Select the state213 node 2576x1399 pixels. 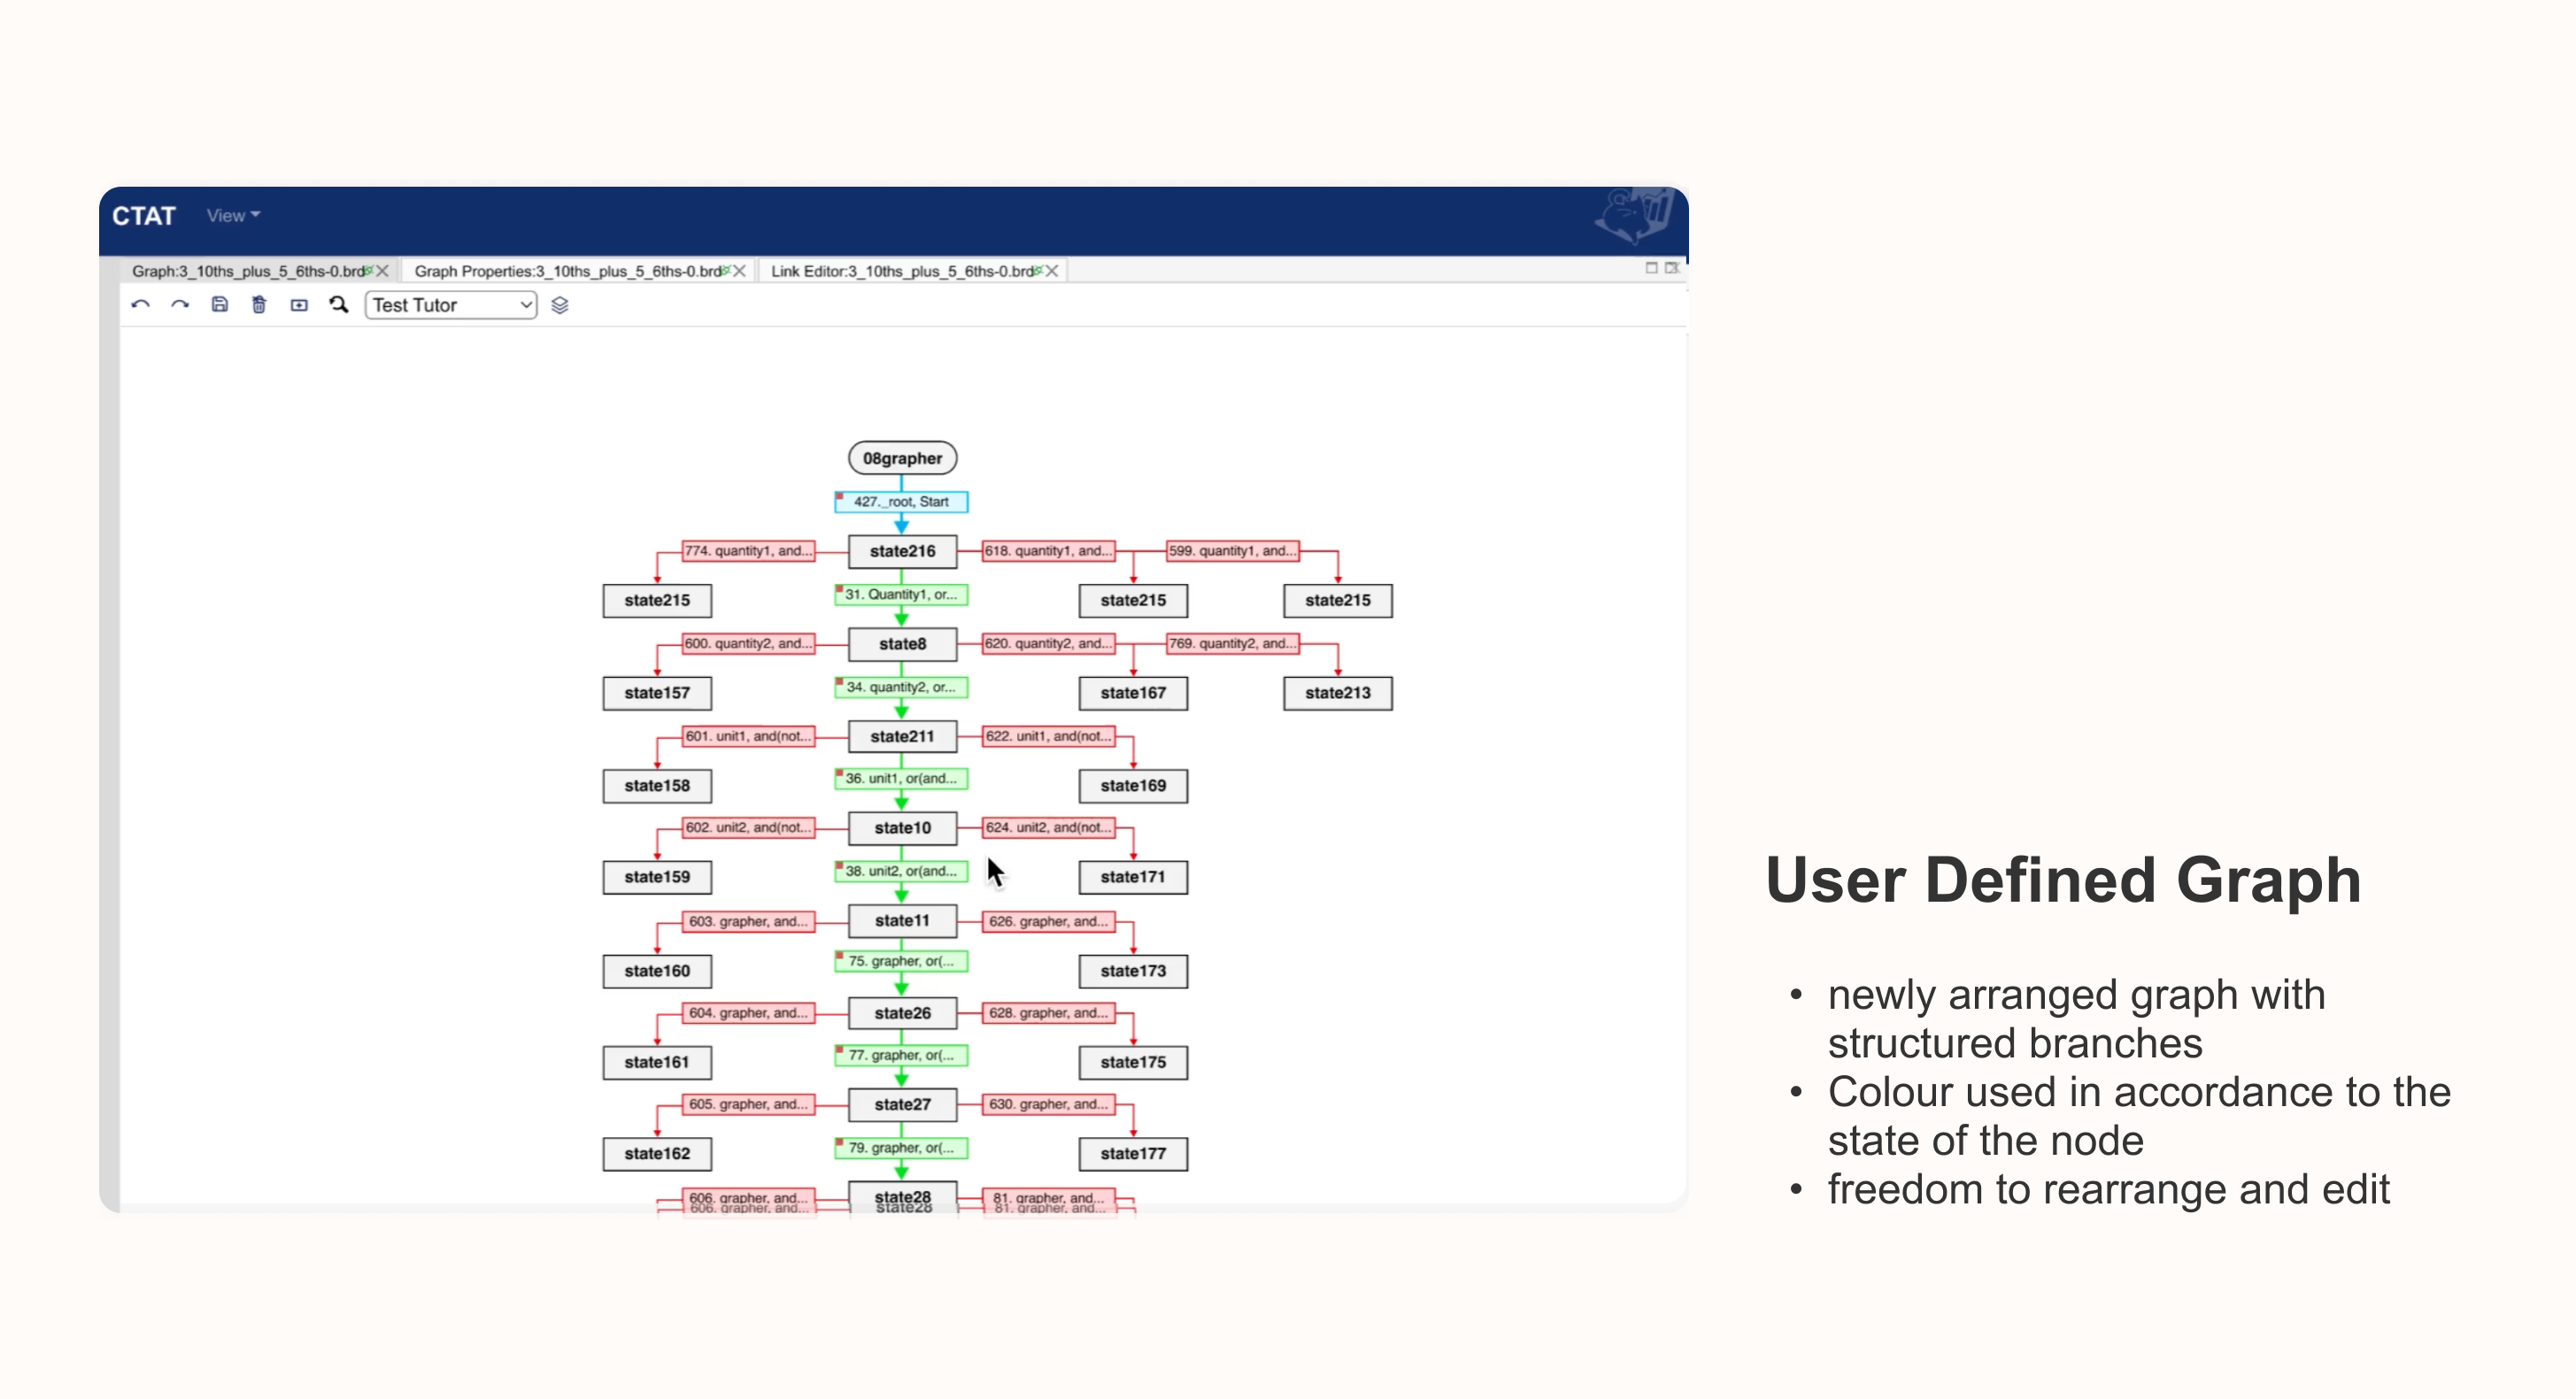click(1337, 693)
